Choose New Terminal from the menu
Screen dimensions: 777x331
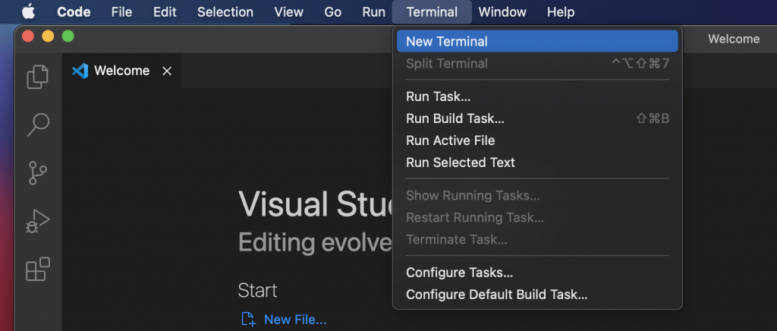click(537, 41)
